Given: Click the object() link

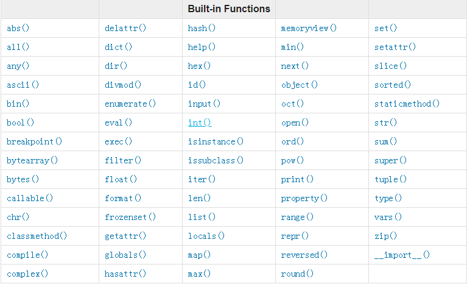Looking at the screenshot, I should click(300, 85).
